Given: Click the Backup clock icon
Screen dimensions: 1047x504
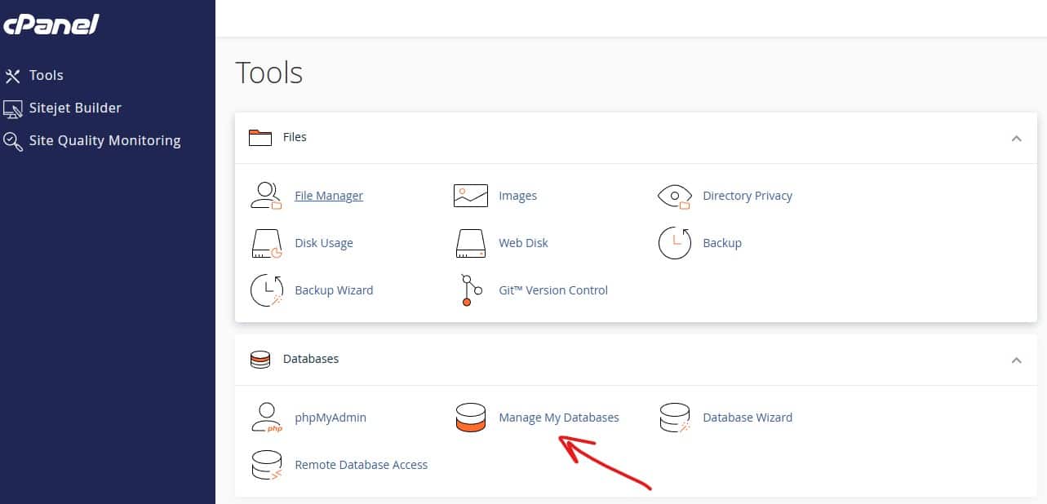Looking at the screenshot, I should pyautogui.click(x=674, y=243).
